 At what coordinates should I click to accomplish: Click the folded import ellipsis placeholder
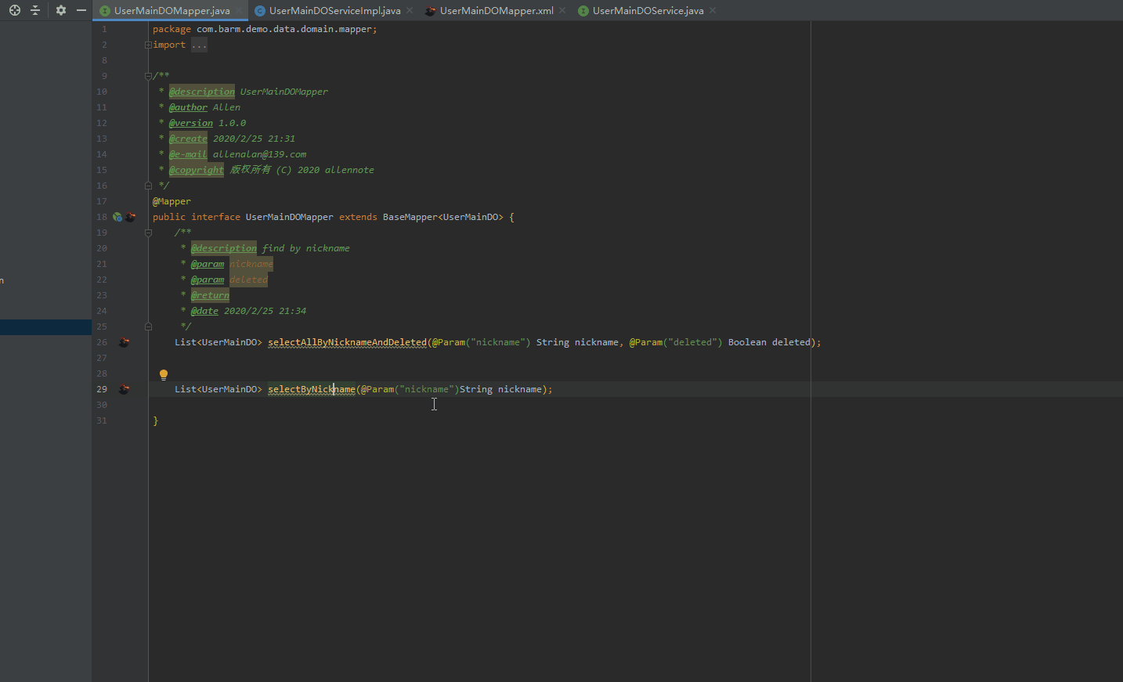coord(199,45)
